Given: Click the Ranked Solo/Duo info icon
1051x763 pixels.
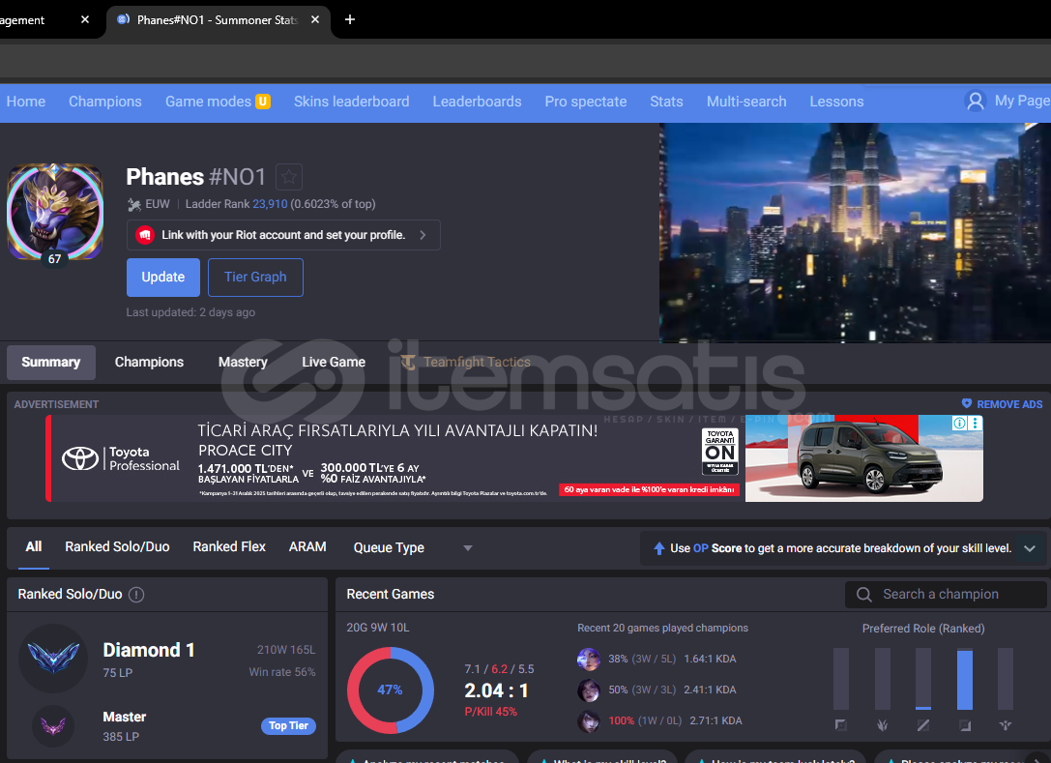Looking at the screenshot, I should (136, 595).
